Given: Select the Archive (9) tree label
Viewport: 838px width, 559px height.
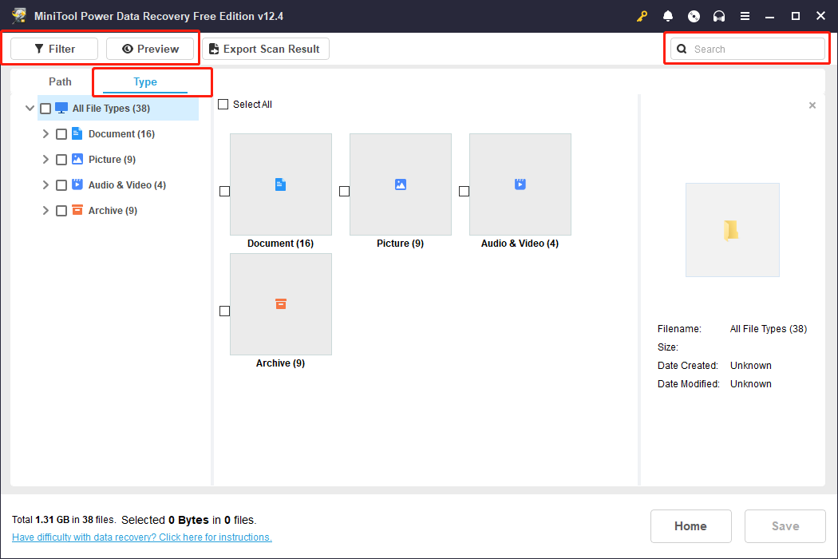Looking at the screenshot, I should (113, 211).
